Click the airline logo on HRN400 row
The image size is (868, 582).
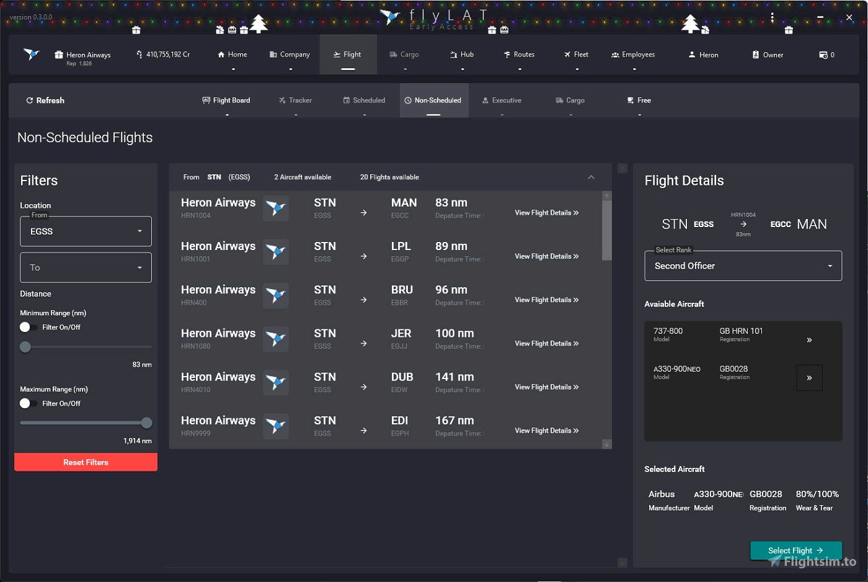point(276,295)
